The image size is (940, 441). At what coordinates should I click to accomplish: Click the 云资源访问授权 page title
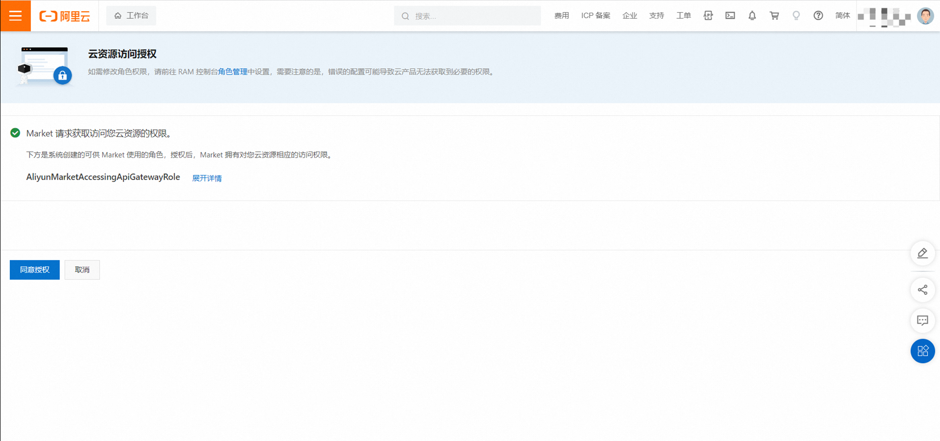point(122,54)
